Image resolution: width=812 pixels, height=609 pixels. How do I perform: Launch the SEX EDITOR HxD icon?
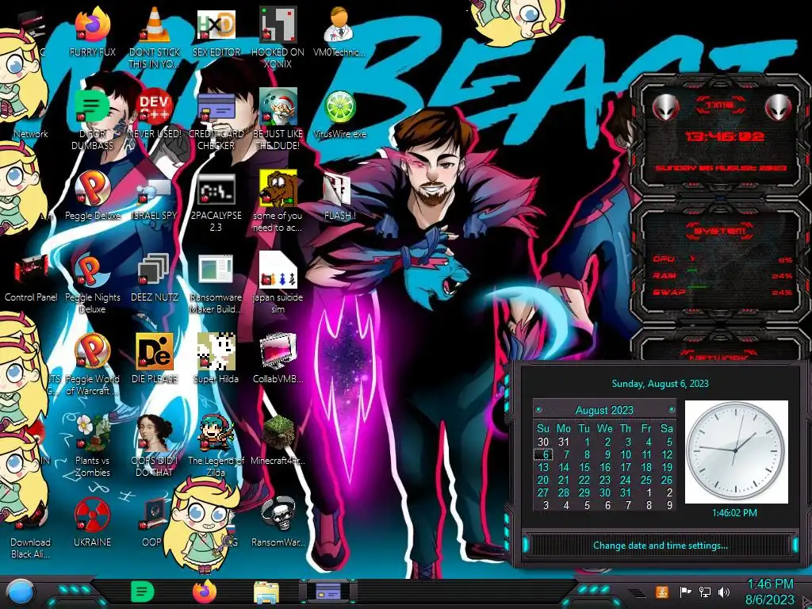click(x=216, y=26)
